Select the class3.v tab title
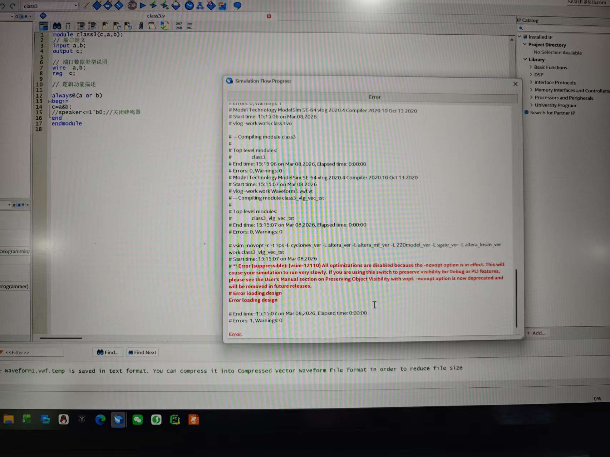The image size is (610, 457). (156, 16)
